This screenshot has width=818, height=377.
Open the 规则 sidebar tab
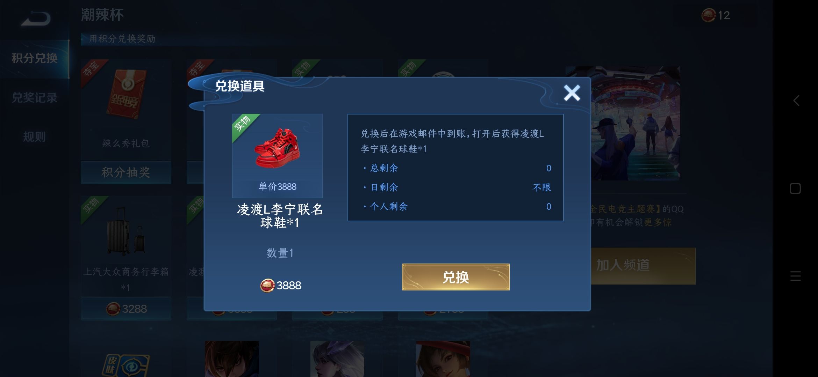pos(35,136)
